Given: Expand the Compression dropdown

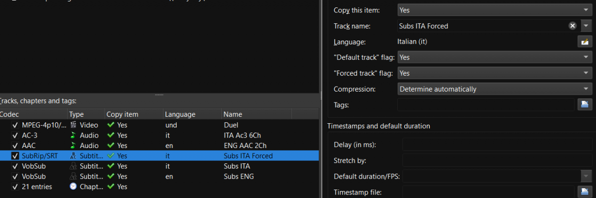Looking at the screenshot, I should click(x=494, y=89).
